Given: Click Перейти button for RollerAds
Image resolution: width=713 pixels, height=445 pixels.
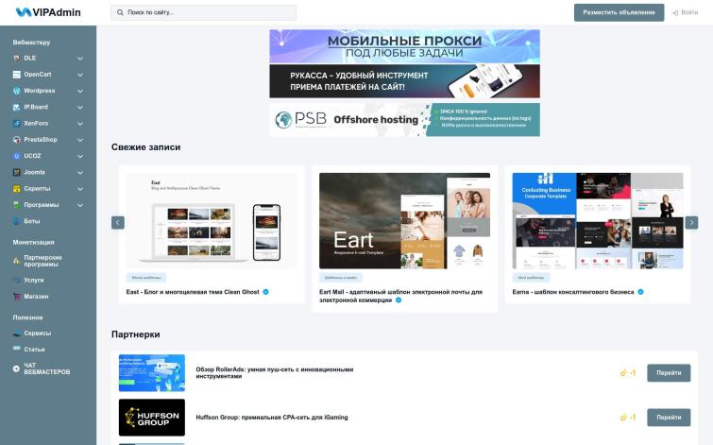Looking at the screenshot, I should pos(669,373).
